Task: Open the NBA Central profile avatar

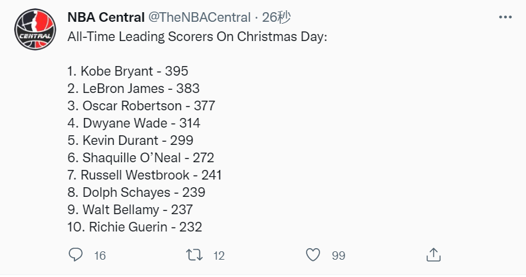Action: point(35,29)
